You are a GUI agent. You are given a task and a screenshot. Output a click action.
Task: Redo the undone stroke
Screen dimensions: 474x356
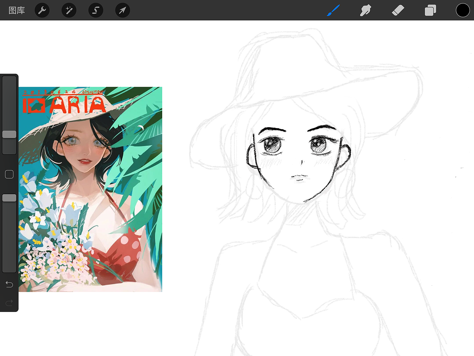point(9,303)
